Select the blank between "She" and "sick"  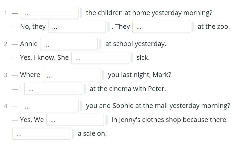click(x=100, y=58)
